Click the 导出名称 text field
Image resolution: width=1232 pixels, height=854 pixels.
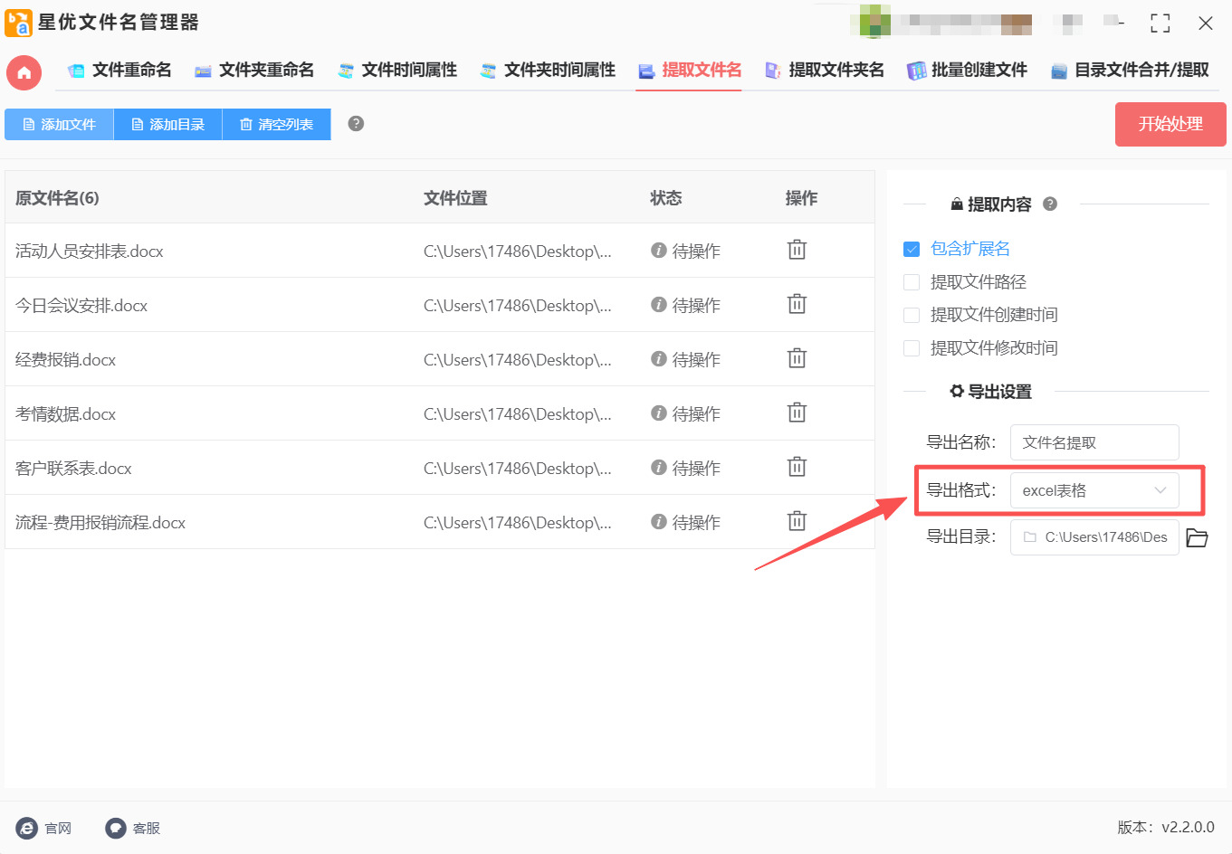pyautogui.click(x=1094, y=442)
